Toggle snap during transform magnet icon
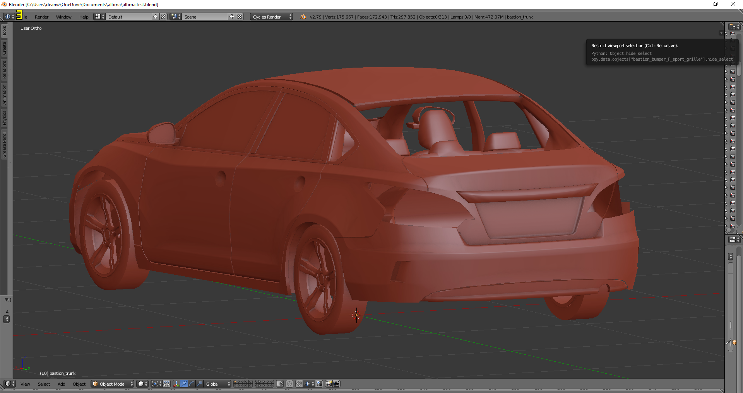743x393 pixels. pos(299,384)
